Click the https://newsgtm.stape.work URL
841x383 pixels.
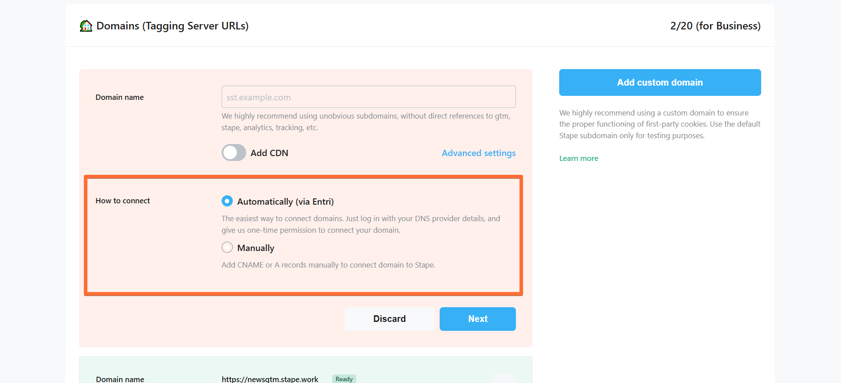coord(270,379)
